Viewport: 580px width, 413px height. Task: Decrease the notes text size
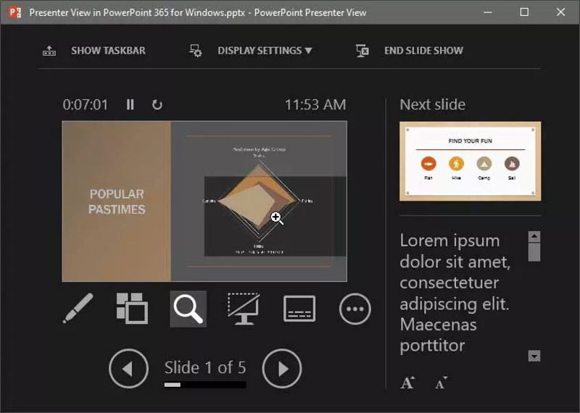441,383
